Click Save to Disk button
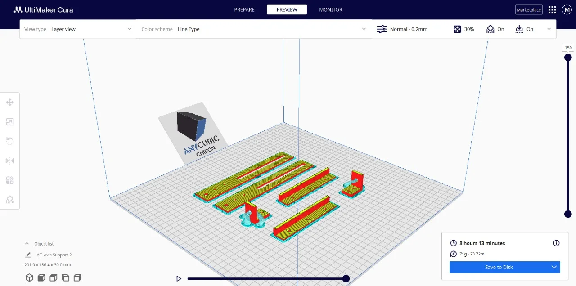 (x=499, y=267)
